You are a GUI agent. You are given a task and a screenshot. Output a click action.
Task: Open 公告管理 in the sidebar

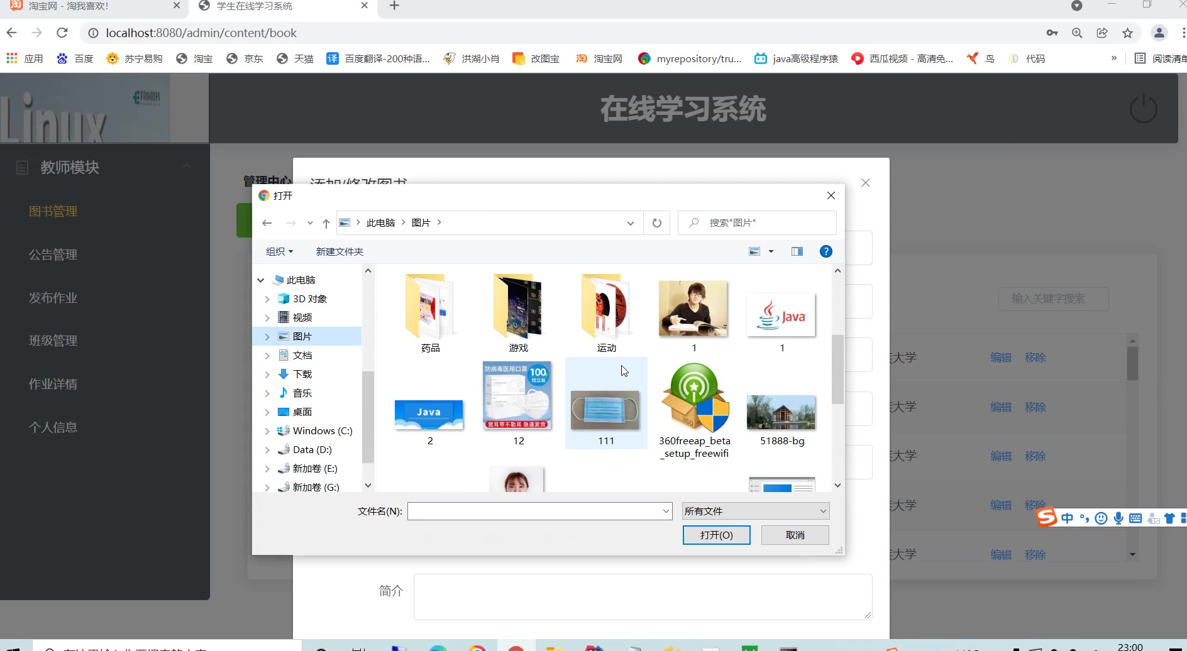coord(53,254)
